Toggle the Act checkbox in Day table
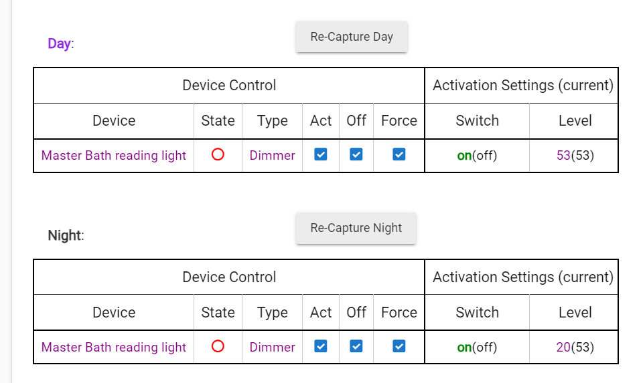643x383 pixels. tap(321, 154)
